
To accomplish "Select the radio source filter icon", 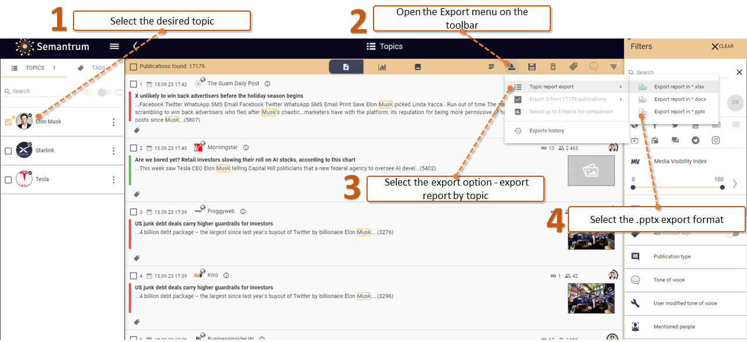I will (x=655, y=140).
